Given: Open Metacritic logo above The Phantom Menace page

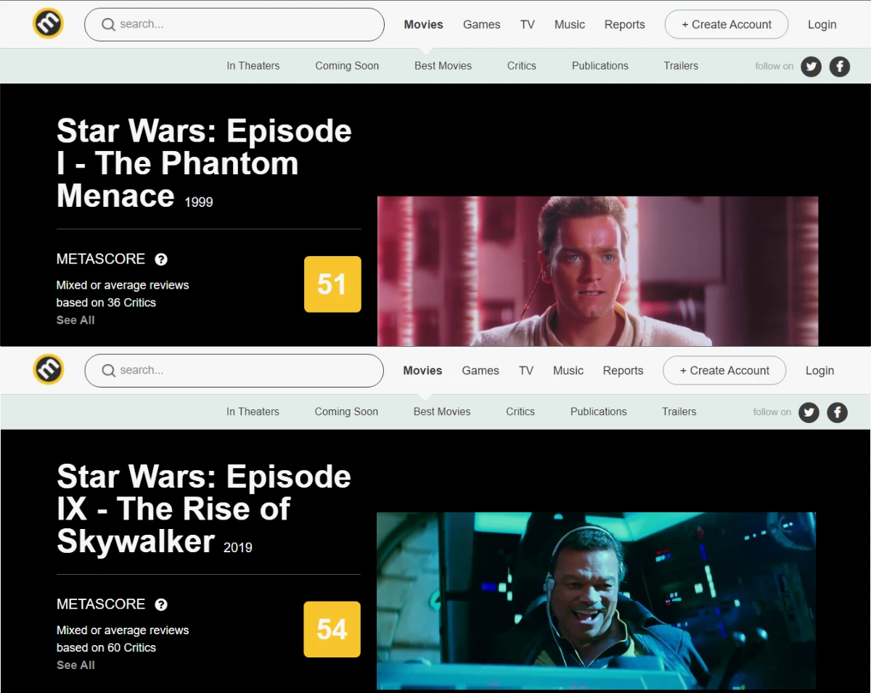Looking at the screenshot, I should coord(48,23).
